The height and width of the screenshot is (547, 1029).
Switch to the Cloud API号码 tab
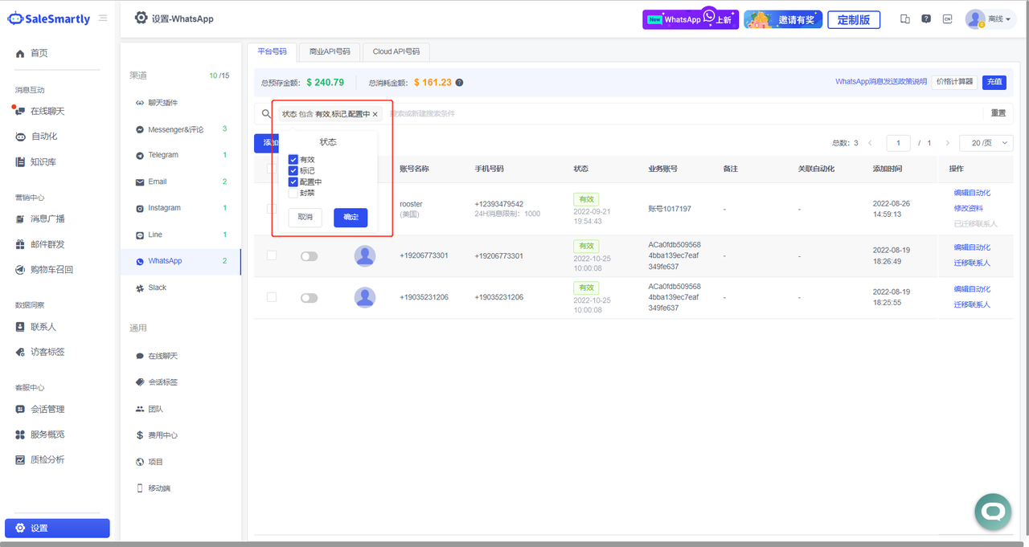[x=396, y=51]
